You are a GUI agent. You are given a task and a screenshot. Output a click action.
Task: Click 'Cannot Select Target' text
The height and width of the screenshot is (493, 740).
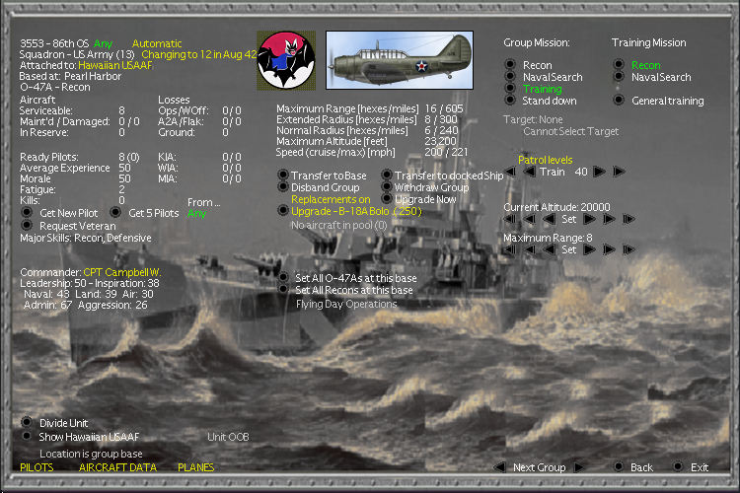click(570, 131)
